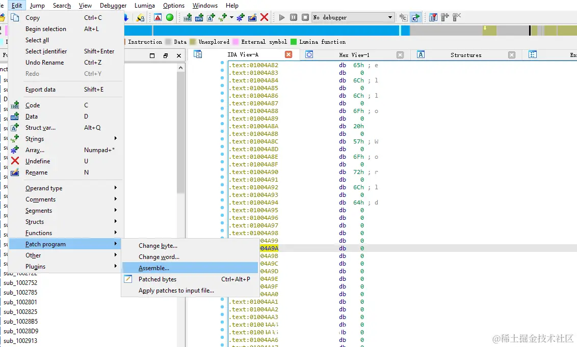Viewport: 577px width, 347px height.
Task: Stop the debugger process
Action: 305,17
